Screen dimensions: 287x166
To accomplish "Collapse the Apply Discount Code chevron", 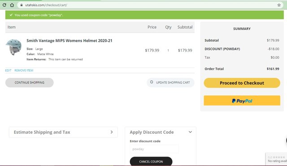I will (x=190, y=132).
